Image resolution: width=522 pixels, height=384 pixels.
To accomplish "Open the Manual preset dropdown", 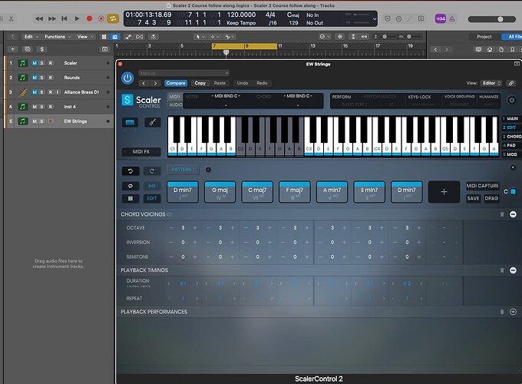I will [x=184, y=73].
